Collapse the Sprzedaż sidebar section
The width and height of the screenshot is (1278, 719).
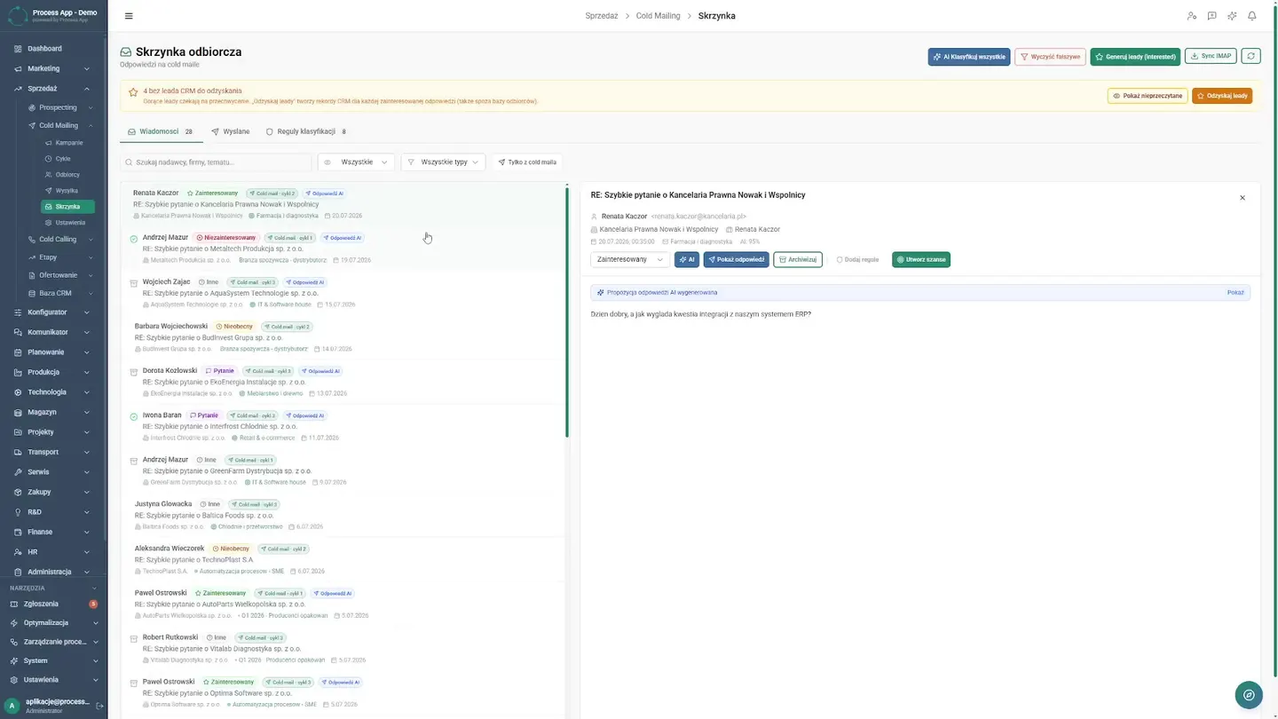(x=53, y=89)
